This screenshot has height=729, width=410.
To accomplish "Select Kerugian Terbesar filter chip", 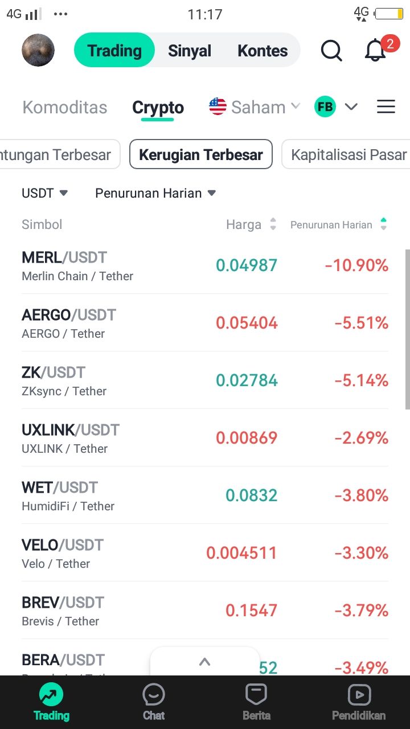I will [201, 154].
